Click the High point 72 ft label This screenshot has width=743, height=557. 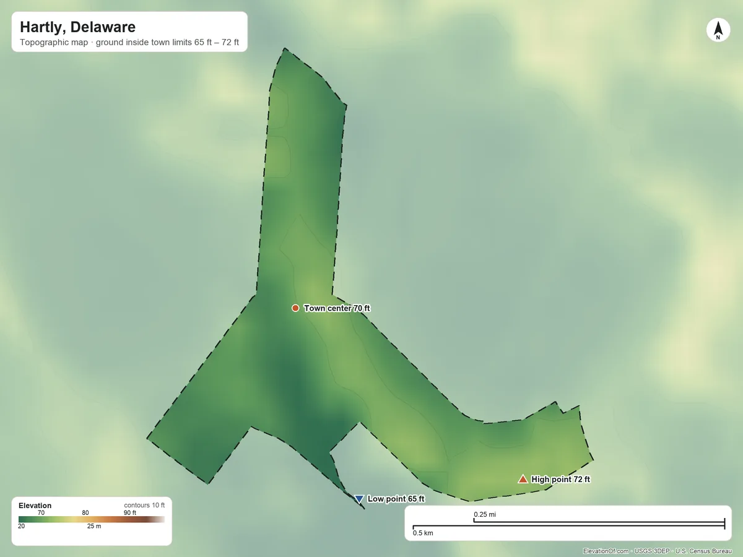point(560,479)
